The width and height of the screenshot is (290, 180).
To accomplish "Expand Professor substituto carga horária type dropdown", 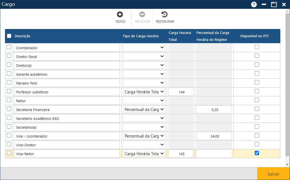I will pos(144,92).
